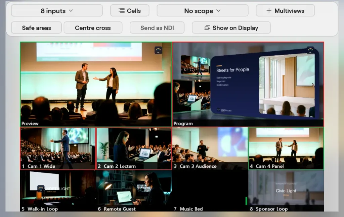344x217 pixels.
Task: Select the Music Bed input cell
Action: point(210,191)
